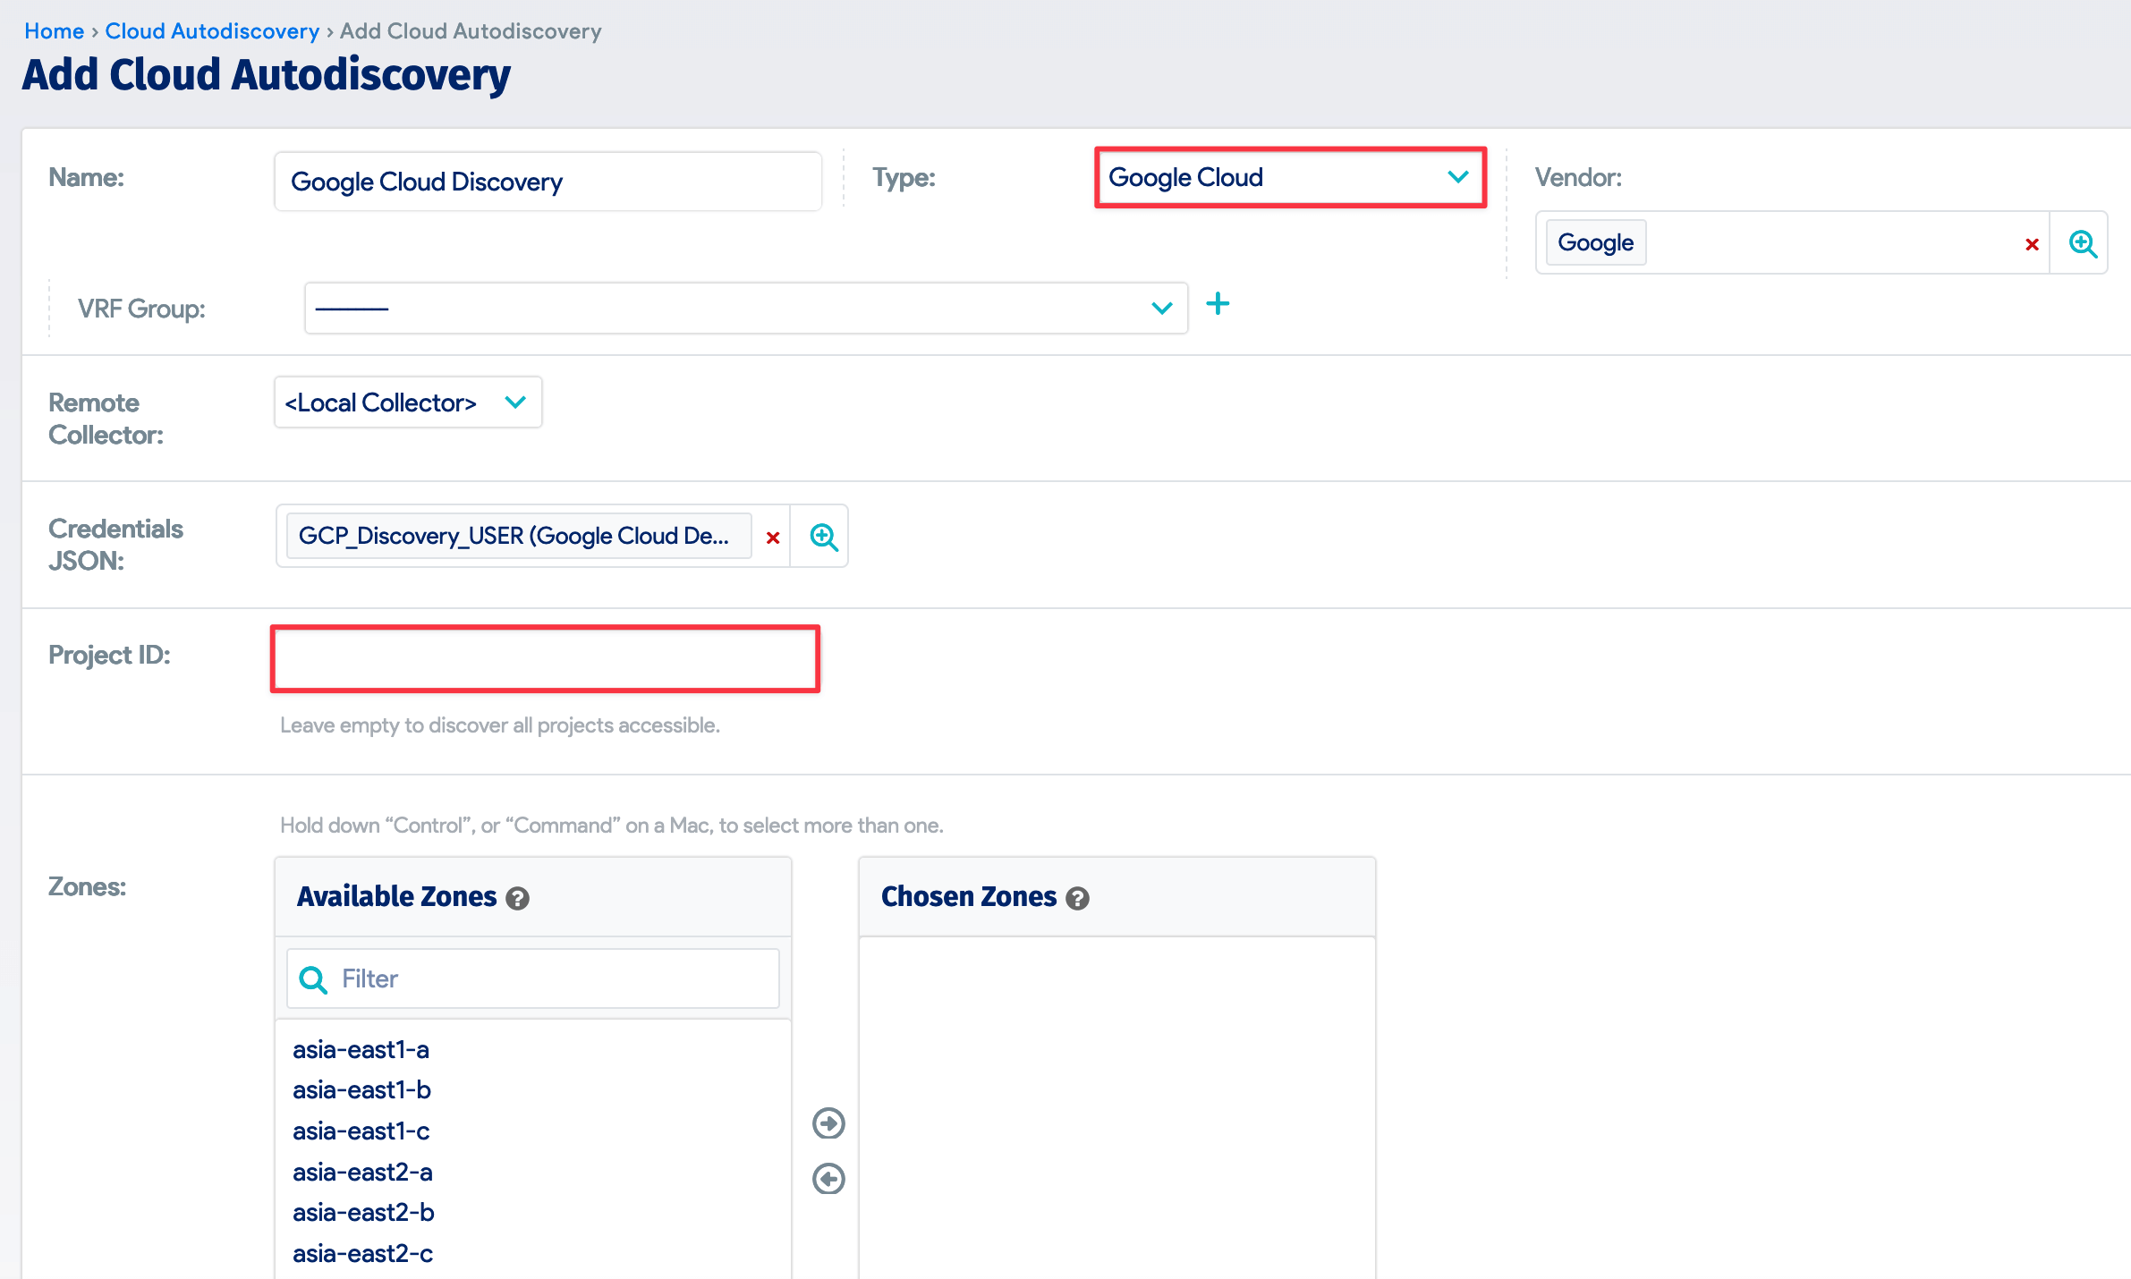2131x1279 pixels.
Task: Remove the Google vendor with red x
Action: coord(2031,242)
